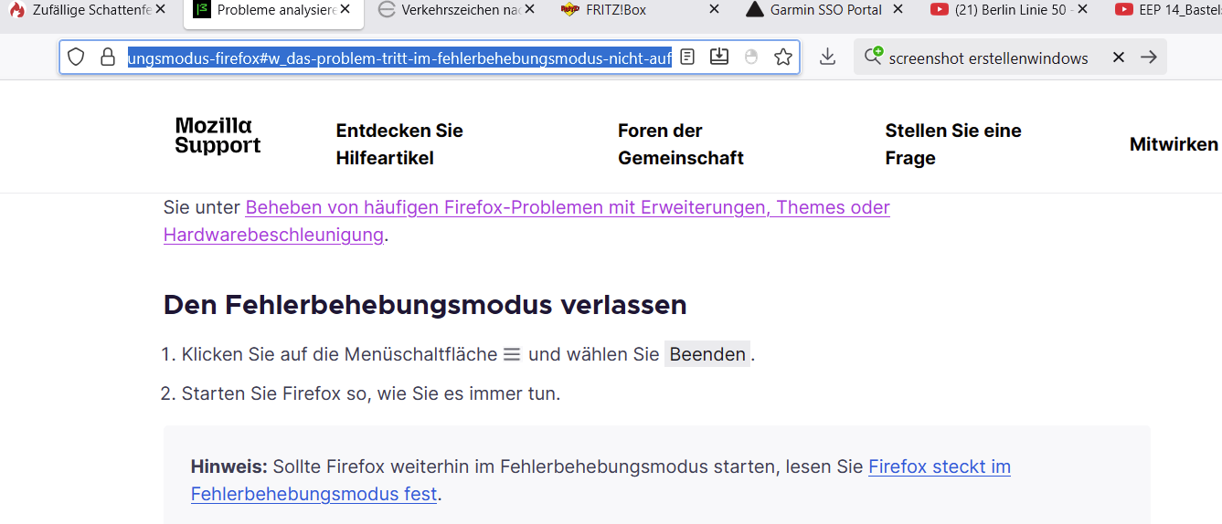The image size is (1222, 524).
Task: Close the Verkehrszeichen tab
Action: tap(529, 9)
